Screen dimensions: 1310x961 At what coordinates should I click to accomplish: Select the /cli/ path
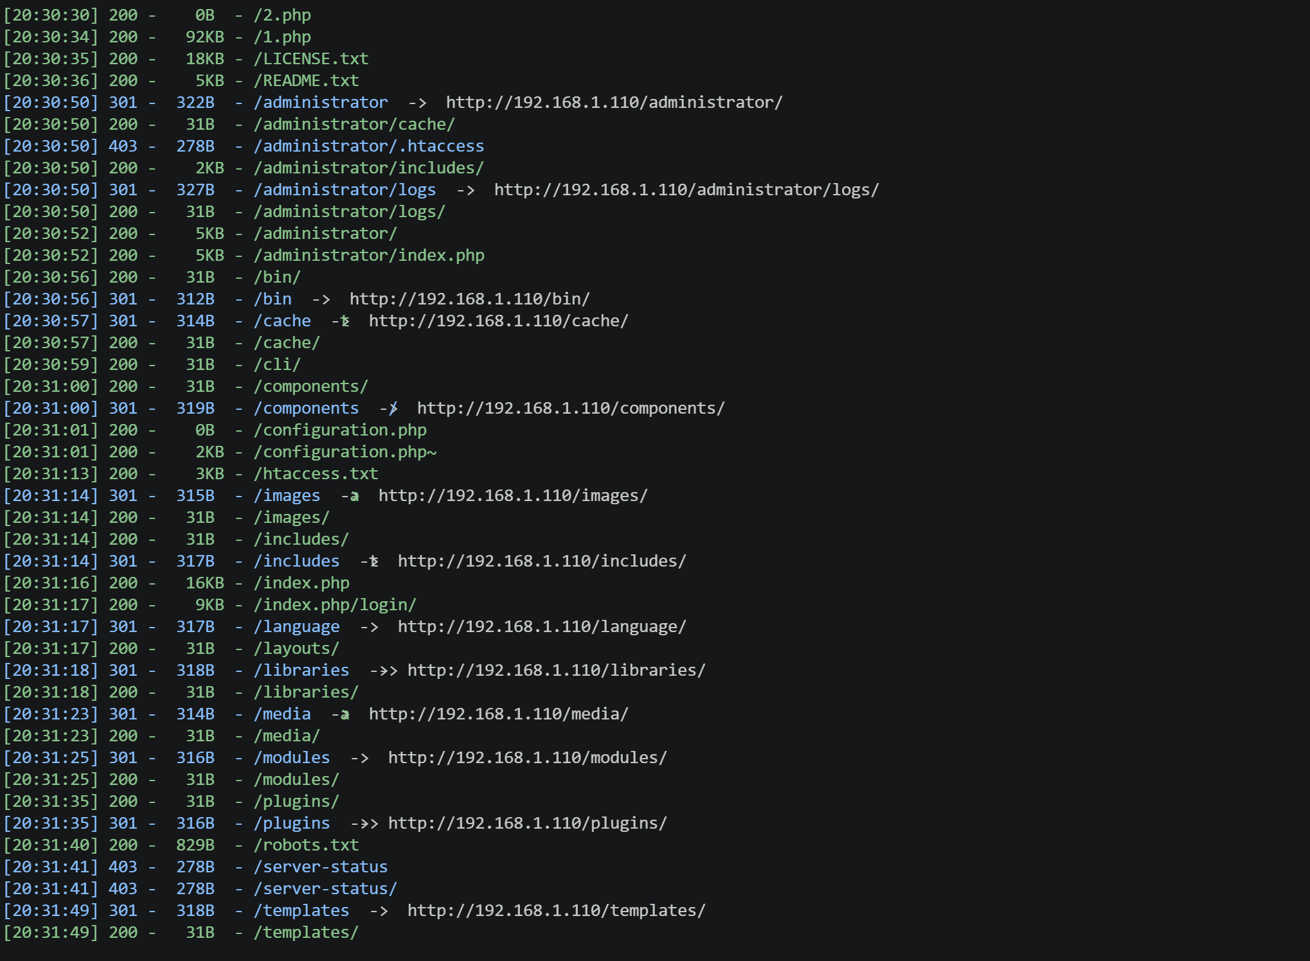coord(277,365)
